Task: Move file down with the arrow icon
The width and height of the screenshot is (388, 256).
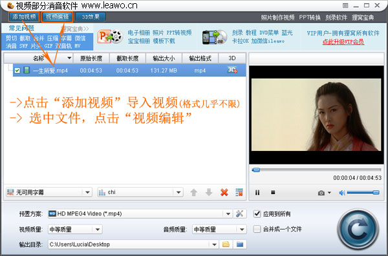Action: [209, 192]
